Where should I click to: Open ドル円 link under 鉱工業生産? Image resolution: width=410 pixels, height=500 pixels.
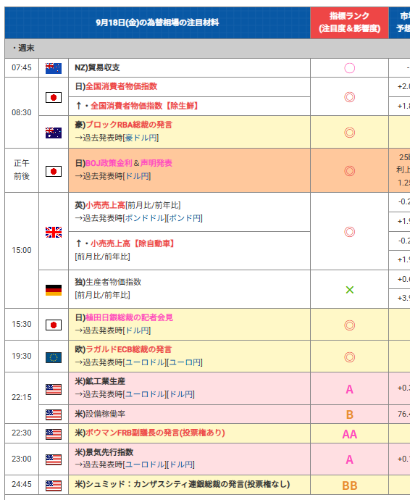click(180, 394)
